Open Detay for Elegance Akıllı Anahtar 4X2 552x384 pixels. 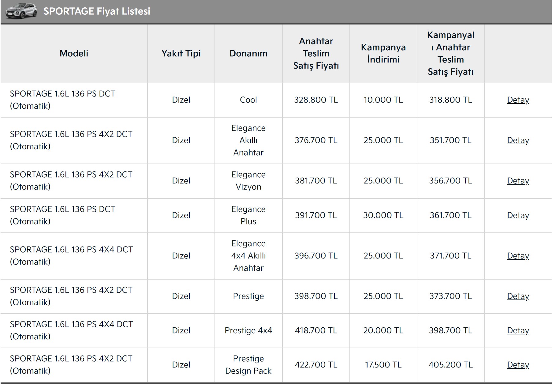pos(518,140)
